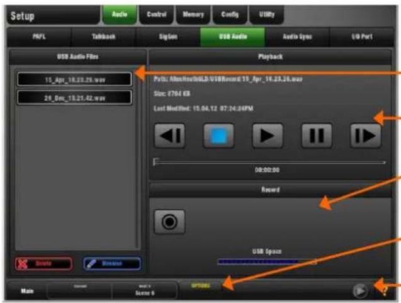Click the file Path text in Playback panel

[228, 79]
